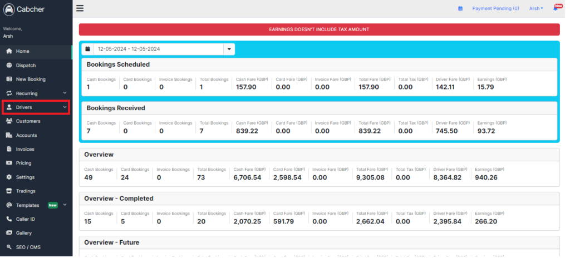Viewport: 570px width, 258px height.
Task: Click Bookings Scheduled earnings value 15.79
Action: click(x=485, y=87)
